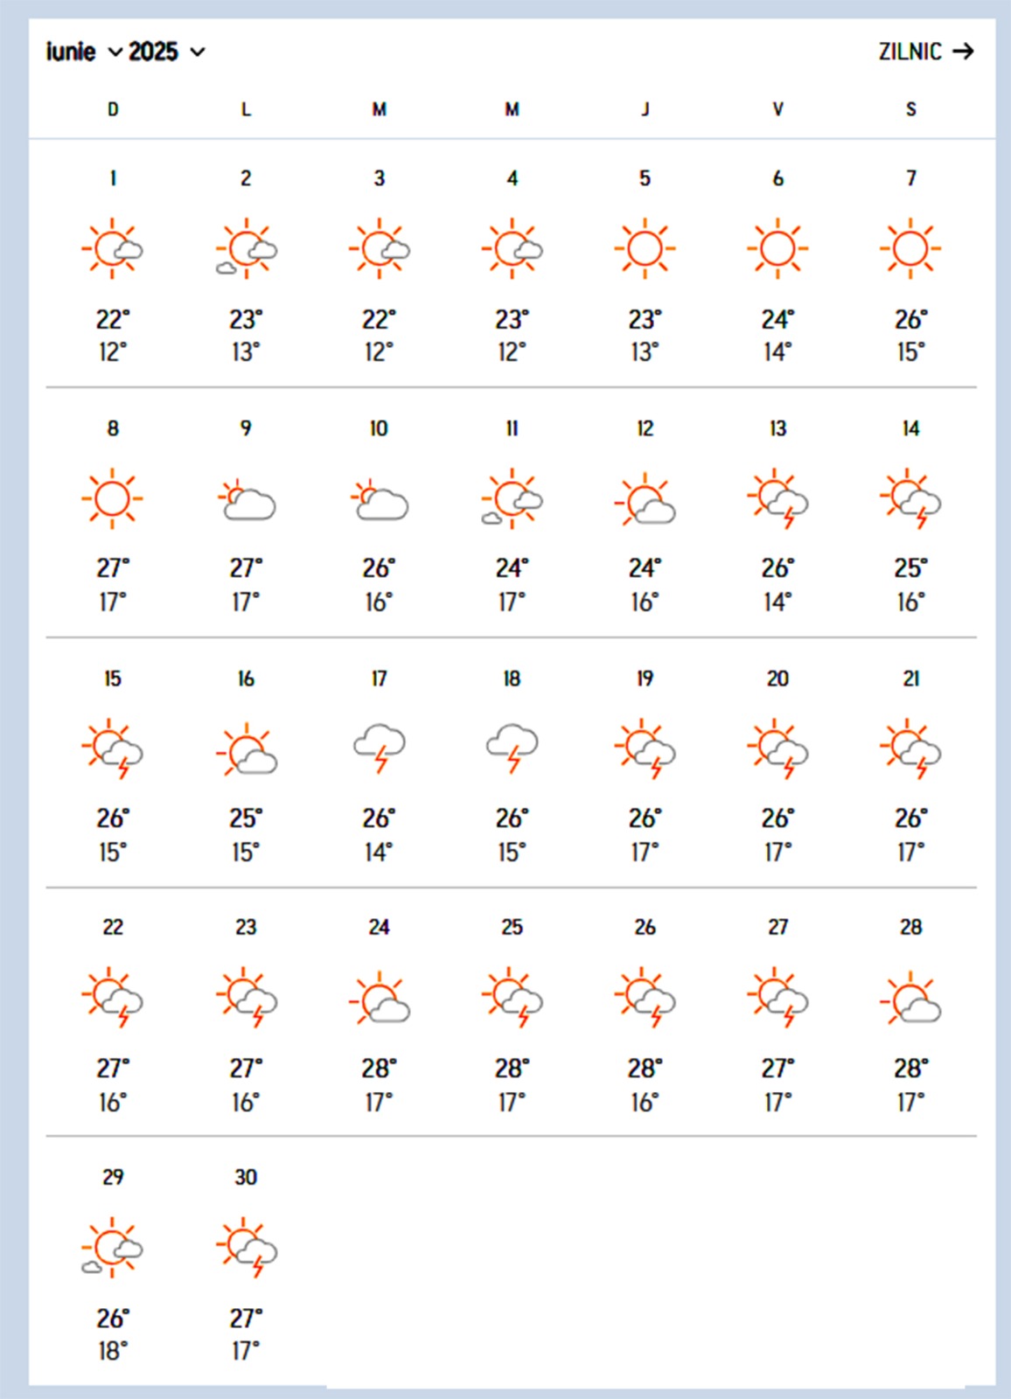The height and width of the screenshot is (1399, 1011).
Task: Select the storm cloud icon for June 18
Action: pos(512,748)
